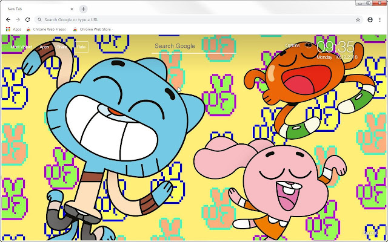Open Most Visited on the page
The height and width of the screenshot is (242, 388).
click(x=21, y=47)
